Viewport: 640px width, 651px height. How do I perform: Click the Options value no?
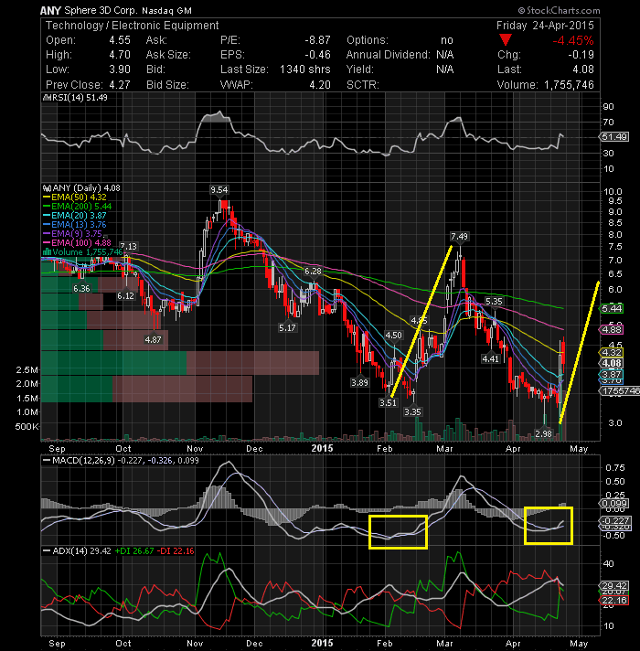(447, 40)
